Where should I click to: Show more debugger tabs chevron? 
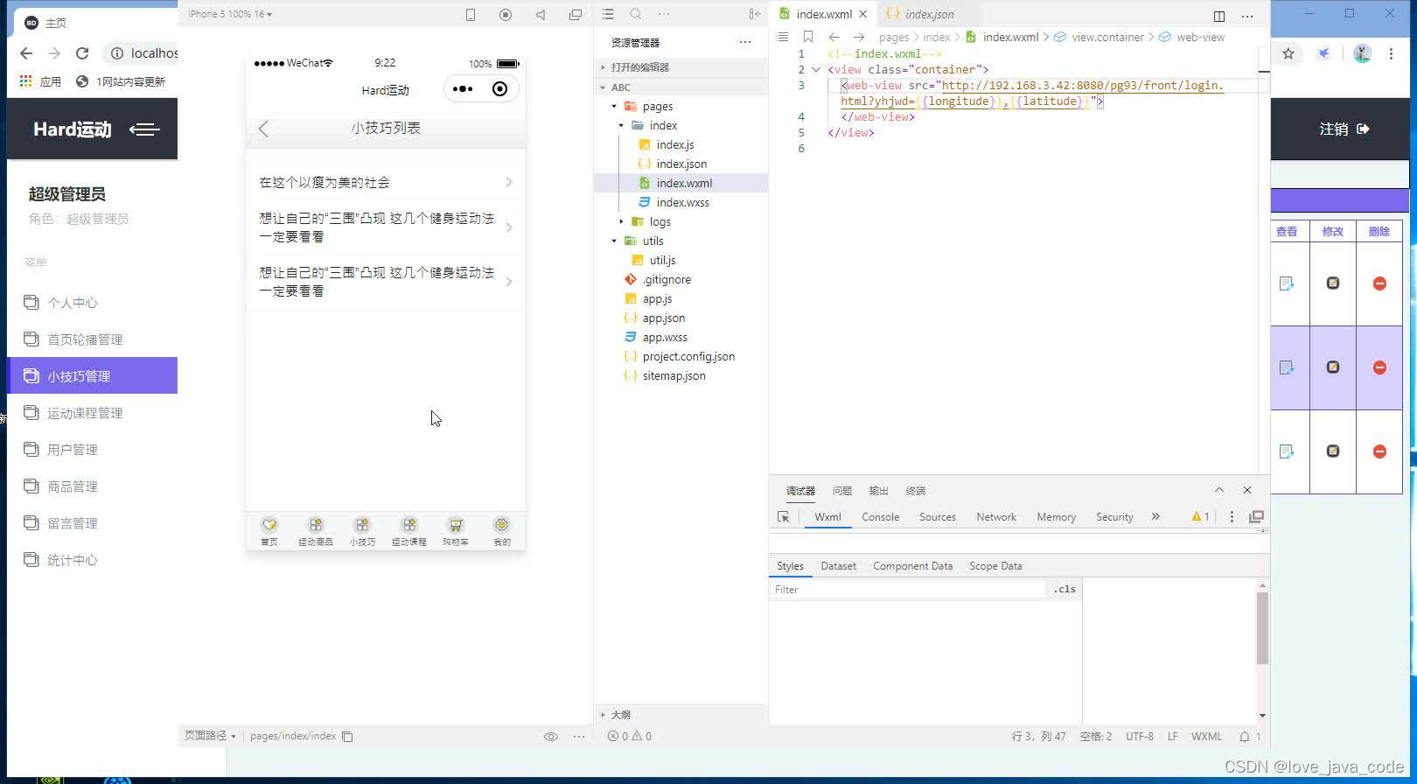[x=1155, y=517]
